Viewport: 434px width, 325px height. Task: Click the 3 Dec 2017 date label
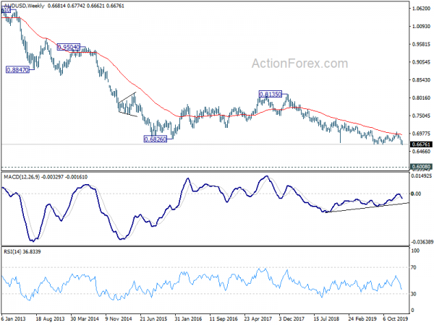click(292, 318)
